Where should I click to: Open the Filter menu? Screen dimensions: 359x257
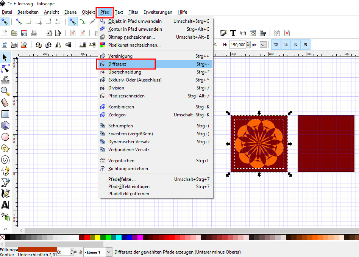(x=133, y=12)
